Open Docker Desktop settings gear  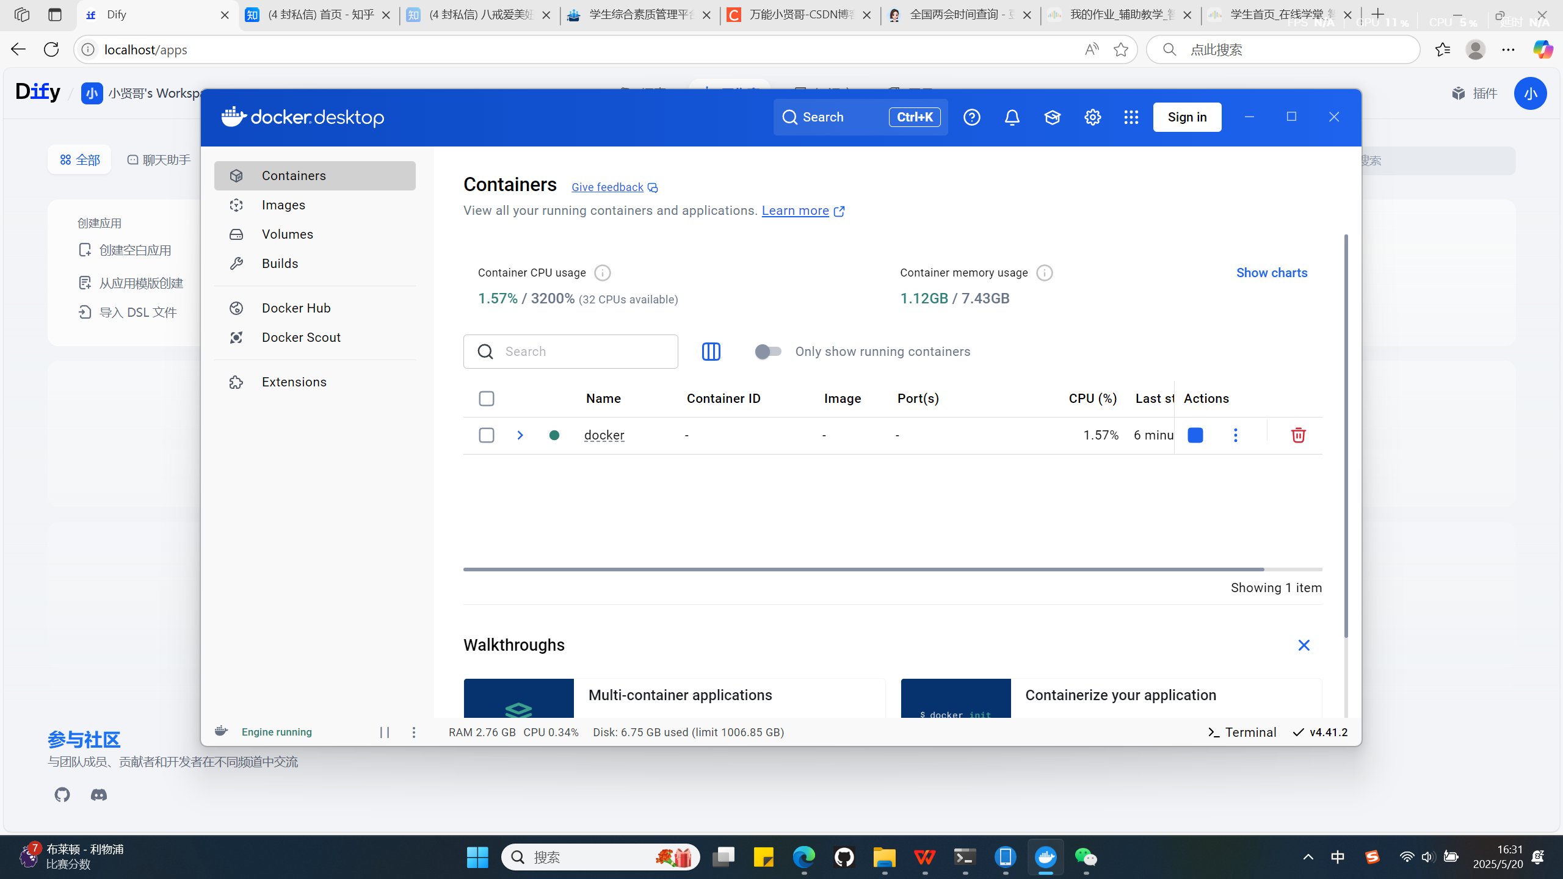[x=1092, y=117]
